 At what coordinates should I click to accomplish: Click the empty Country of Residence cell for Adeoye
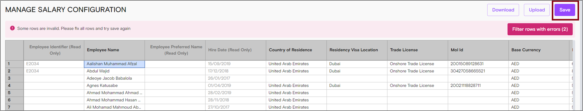[296, 78]
